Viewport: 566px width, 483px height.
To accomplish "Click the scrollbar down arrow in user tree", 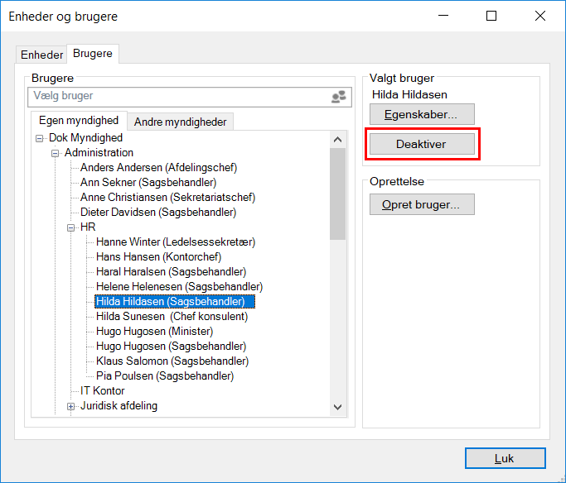I will (338, 407).
